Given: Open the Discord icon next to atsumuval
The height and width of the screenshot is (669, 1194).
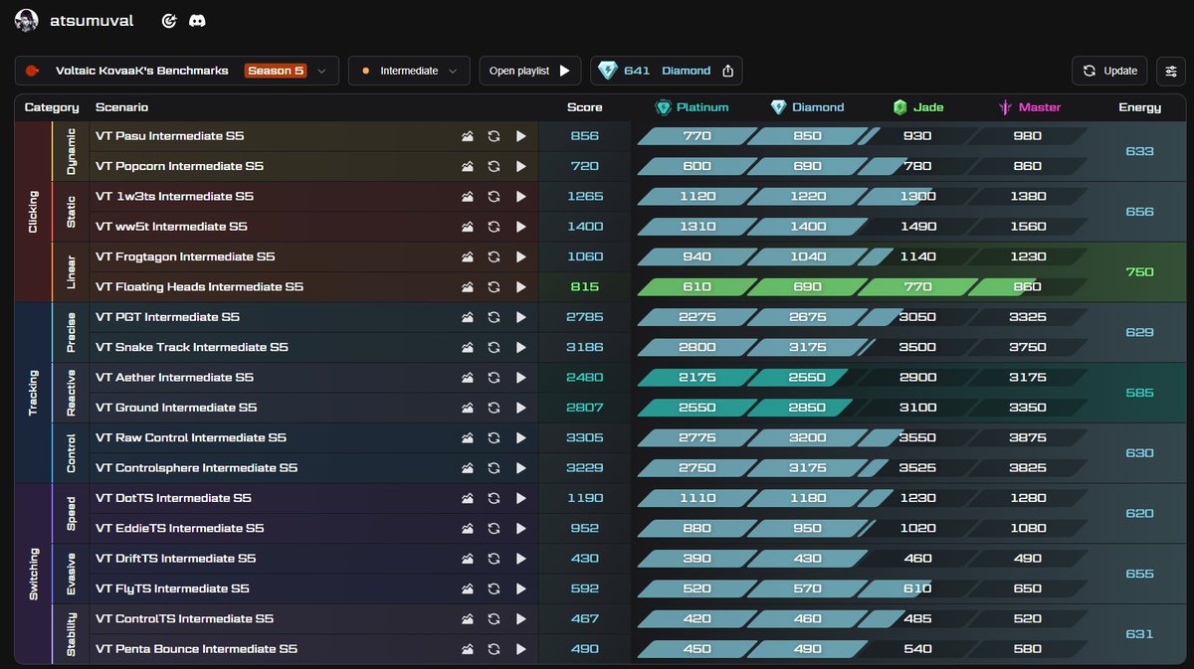Looking at the screenshot, I should [198, 20].
